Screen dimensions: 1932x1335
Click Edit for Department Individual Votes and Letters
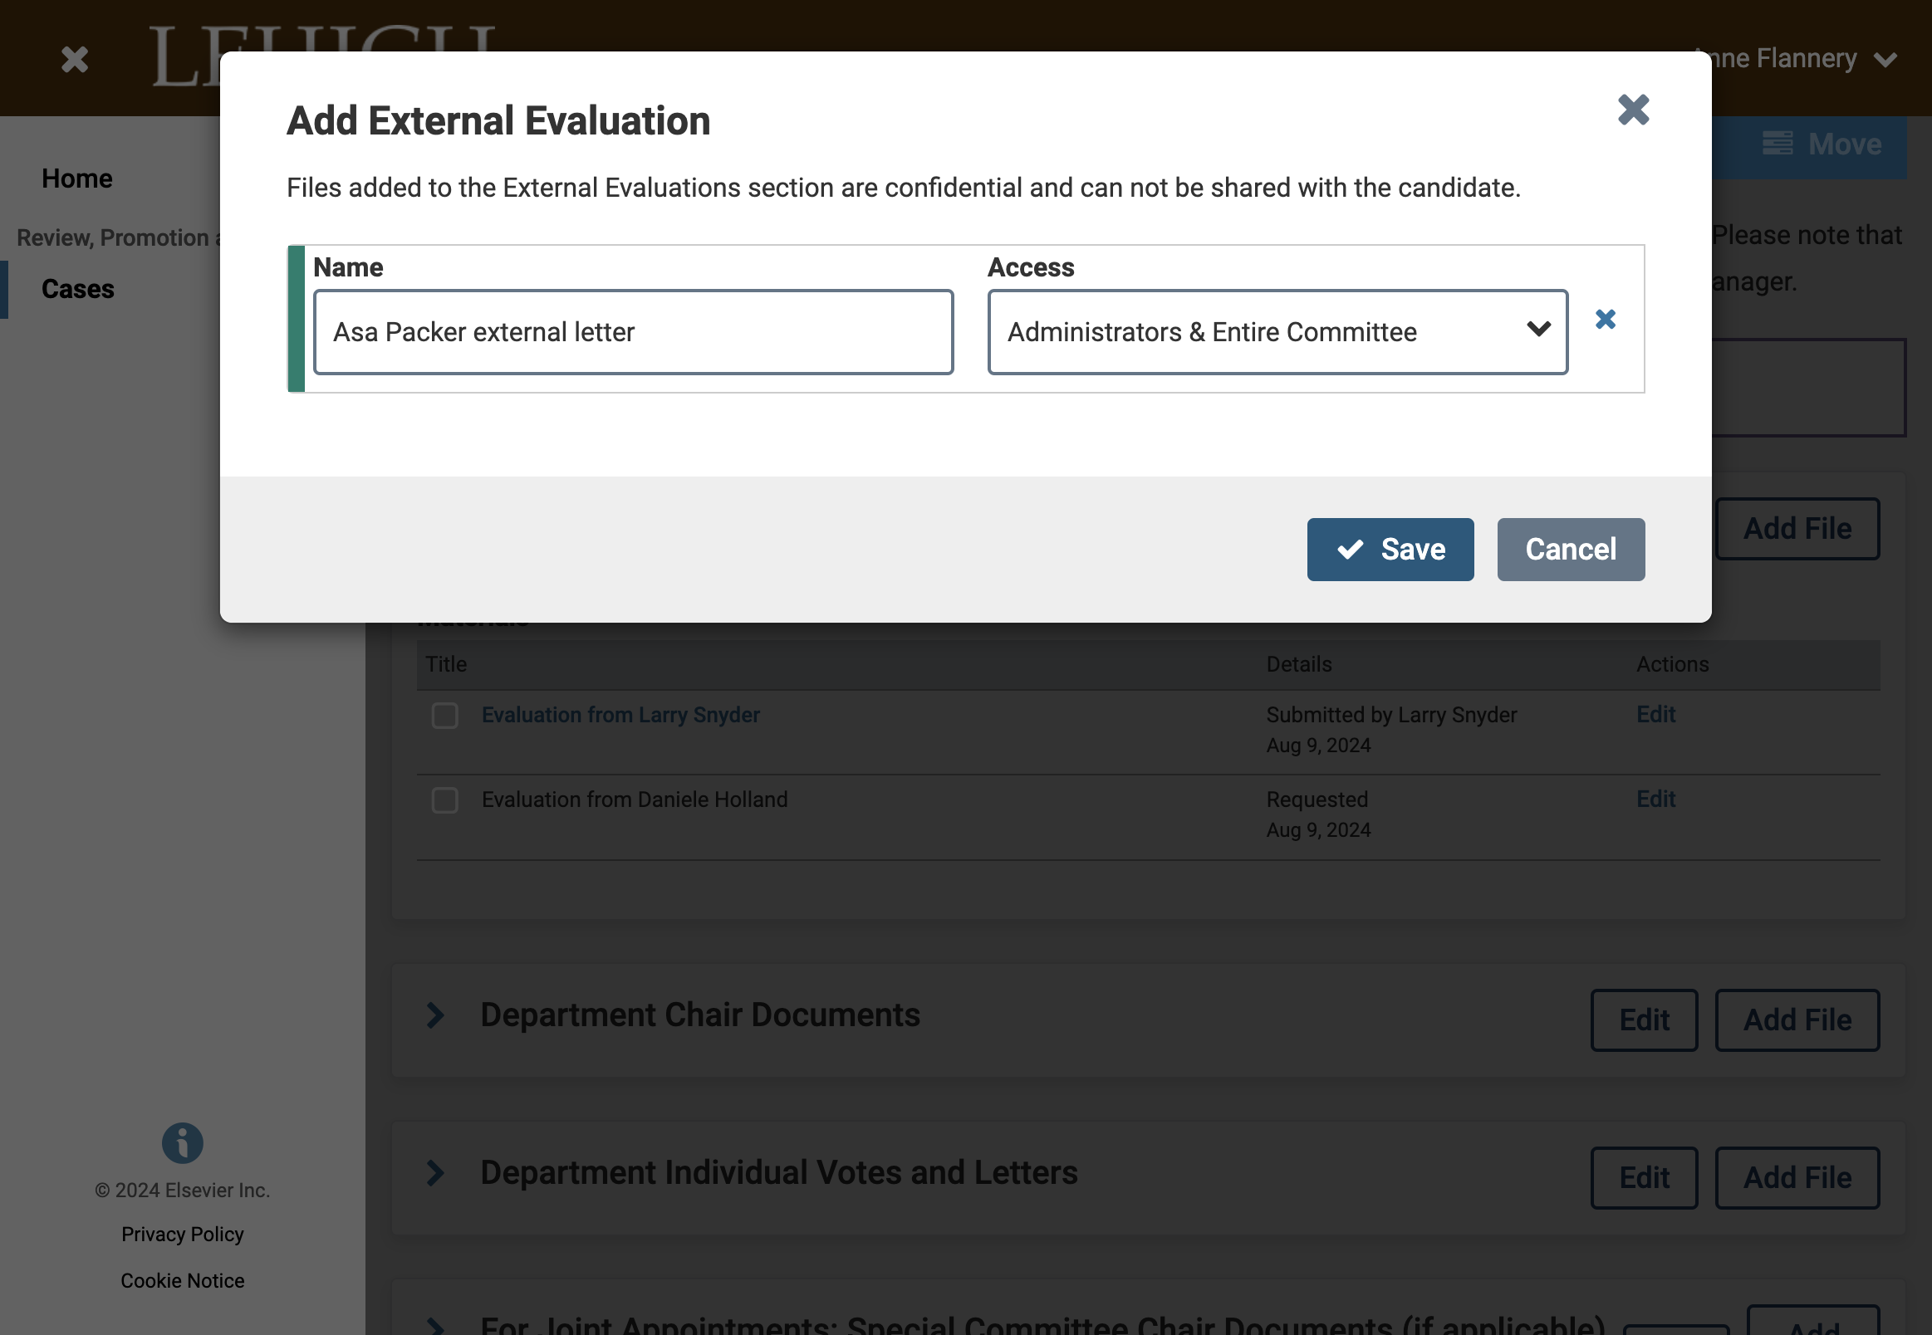[x=1643, y=1178]
